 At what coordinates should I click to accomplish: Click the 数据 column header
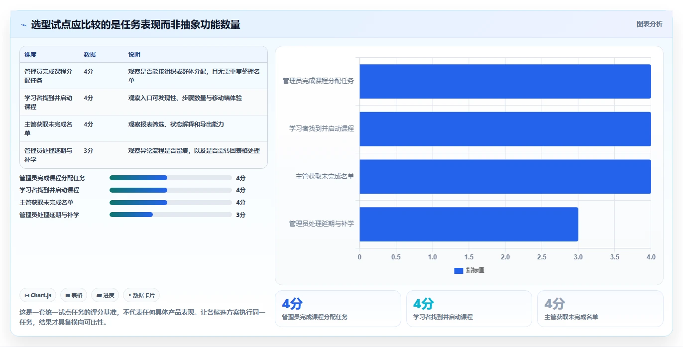point(90,55)
